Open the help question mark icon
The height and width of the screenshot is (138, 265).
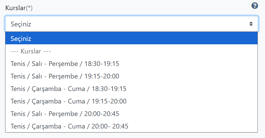click(x=254, y=6)
